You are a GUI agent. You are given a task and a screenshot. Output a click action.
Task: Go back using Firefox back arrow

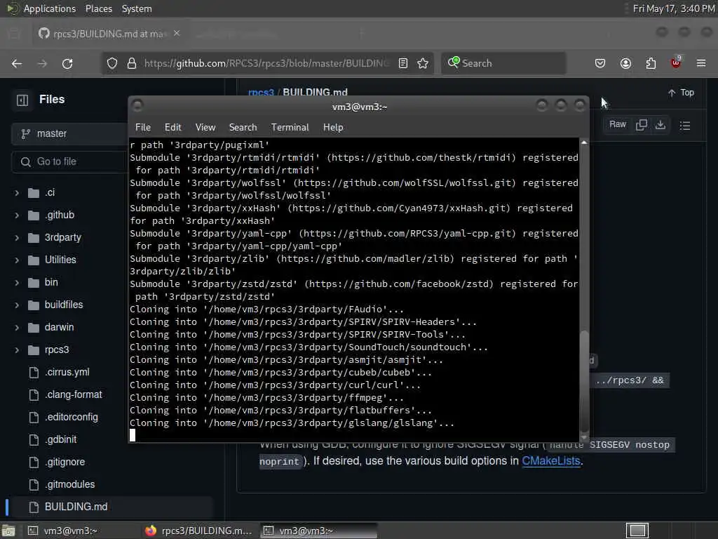click(x=17, y=63)
